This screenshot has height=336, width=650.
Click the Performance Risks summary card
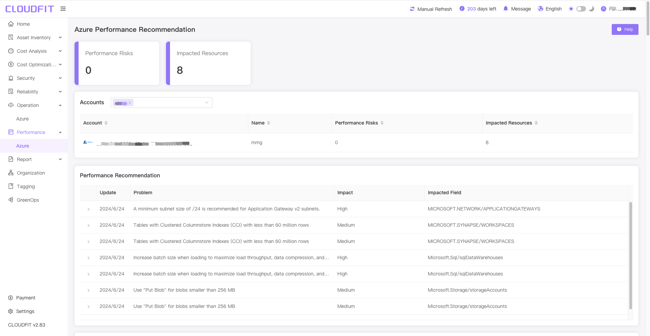[x=117, y=63]
